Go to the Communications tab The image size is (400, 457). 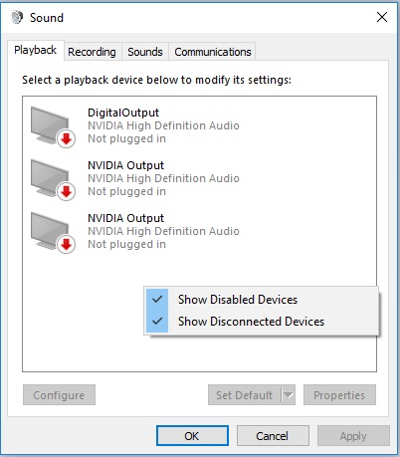coord(213,52)
